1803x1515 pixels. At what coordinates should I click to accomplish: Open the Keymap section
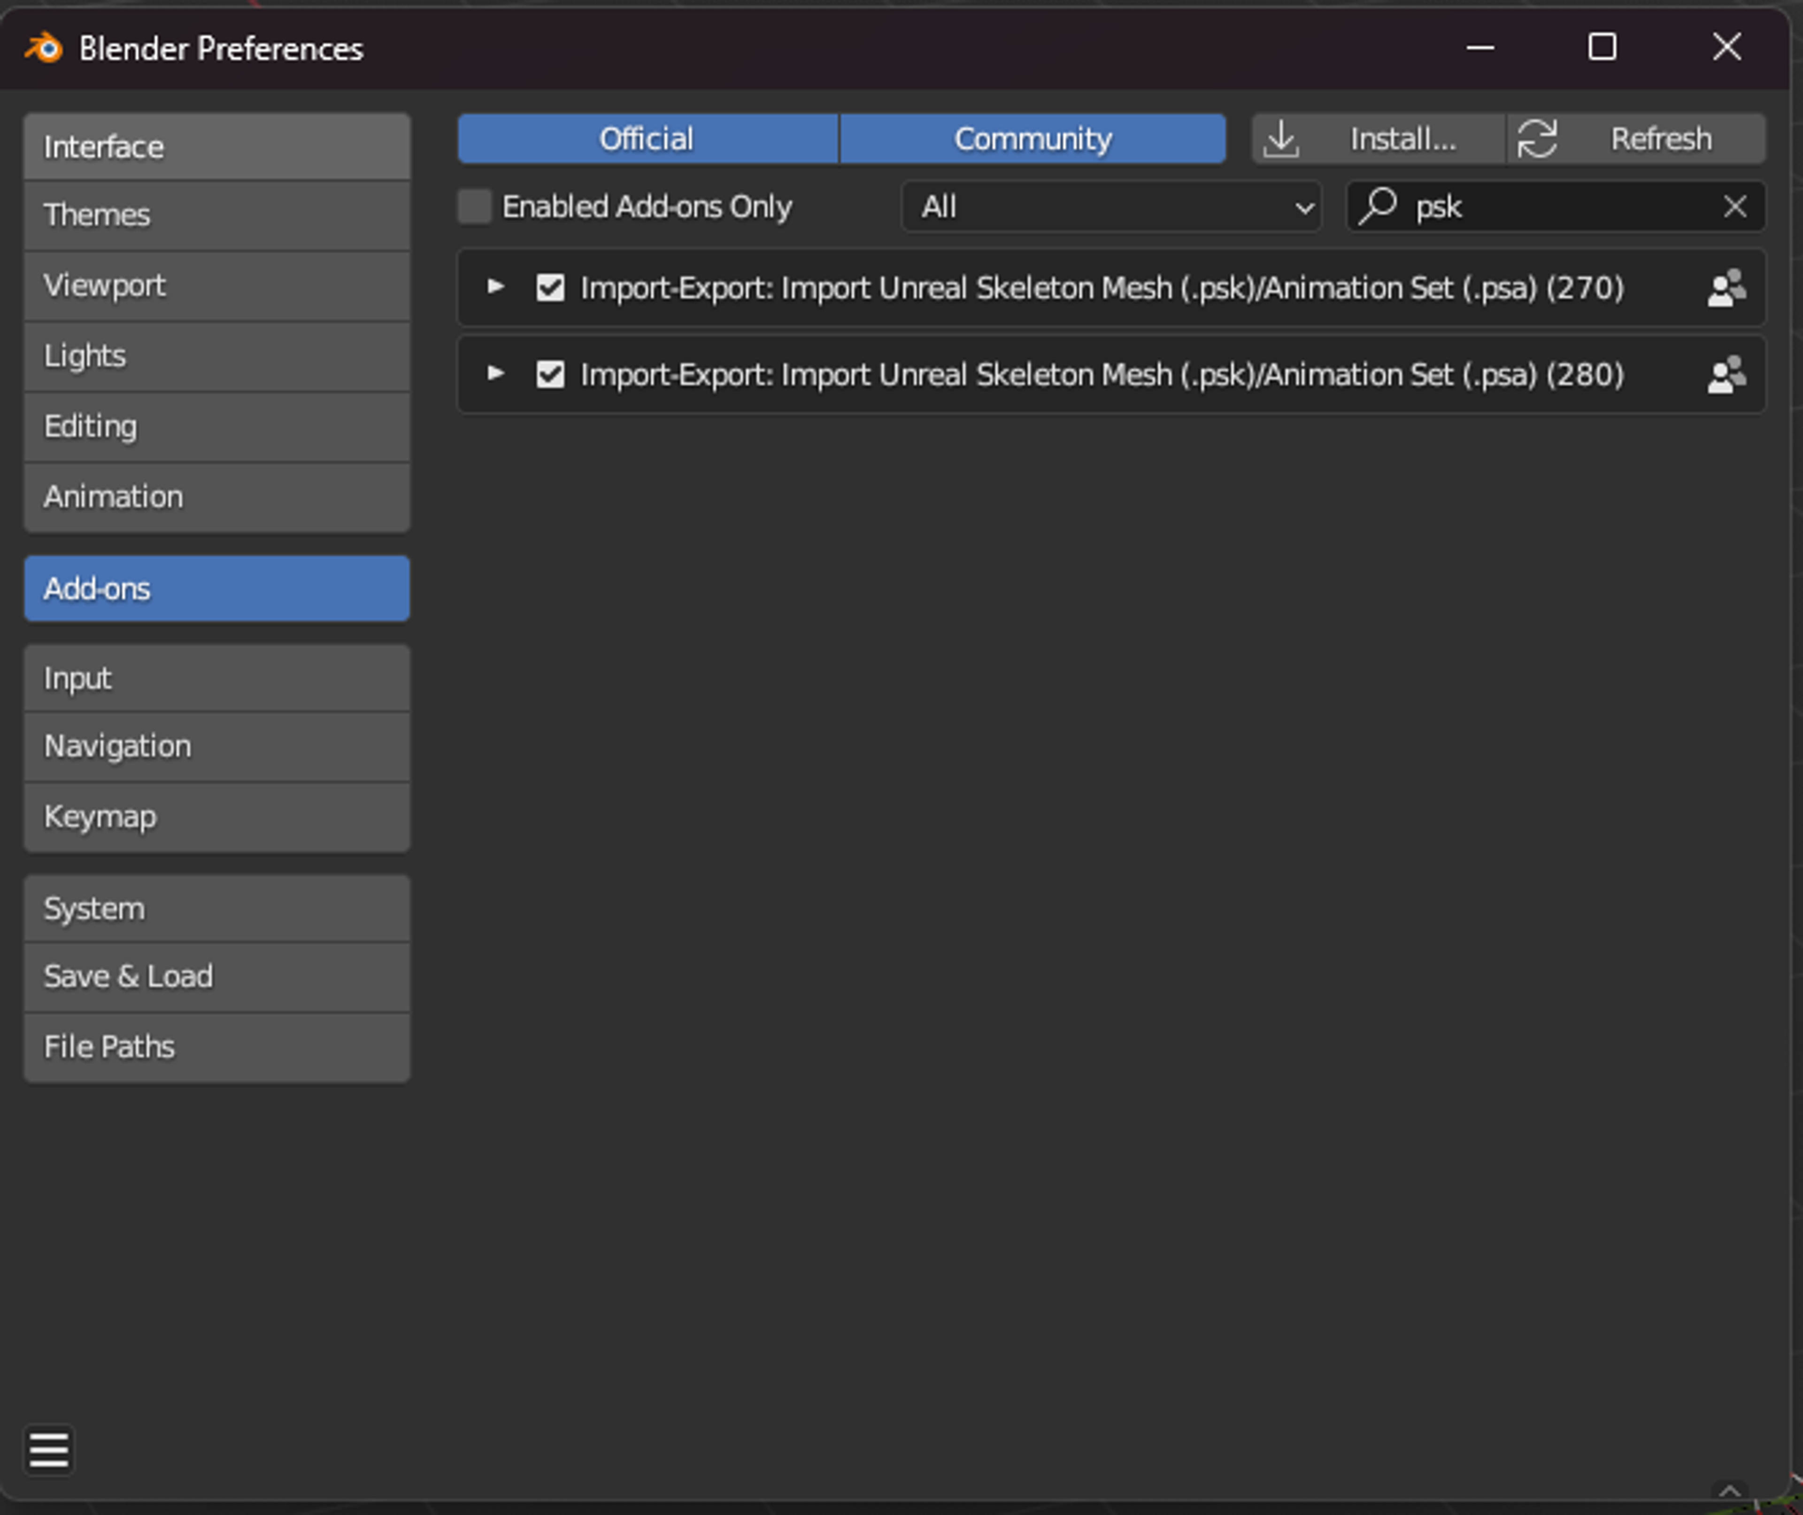(x=216, y=817)
